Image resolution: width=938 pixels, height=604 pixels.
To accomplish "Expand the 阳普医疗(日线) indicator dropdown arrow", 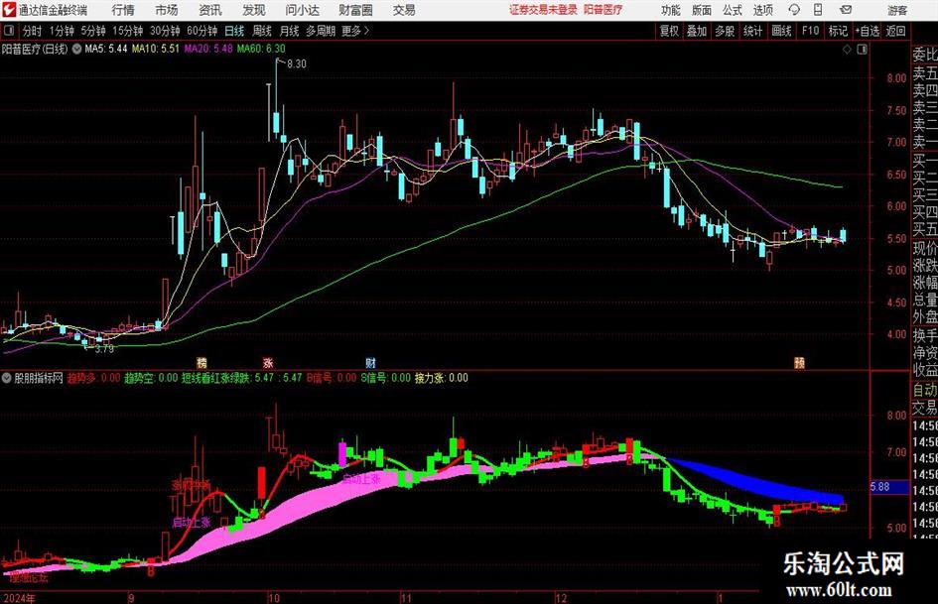I will [76, 49].
